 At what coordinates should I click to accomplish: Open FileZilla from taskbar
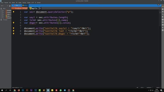coord(56,90)
